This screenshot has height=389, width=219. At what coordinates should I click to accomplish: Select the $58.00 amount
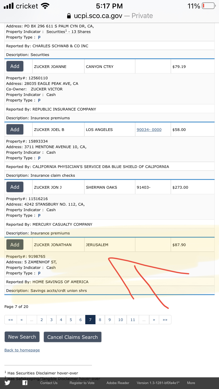pos(179,130)
